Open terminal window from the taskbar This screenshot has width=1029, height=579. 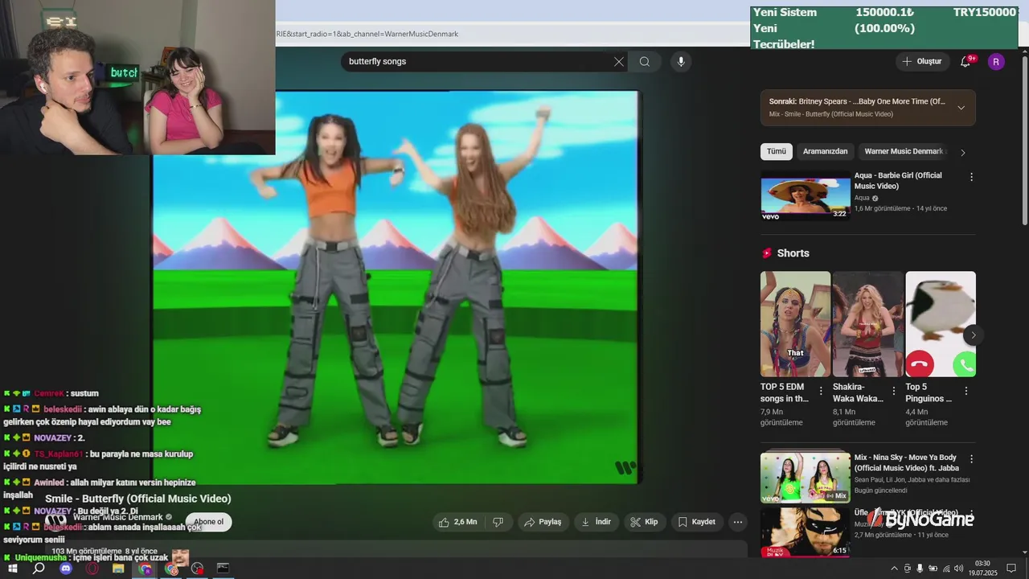[223, 569]
